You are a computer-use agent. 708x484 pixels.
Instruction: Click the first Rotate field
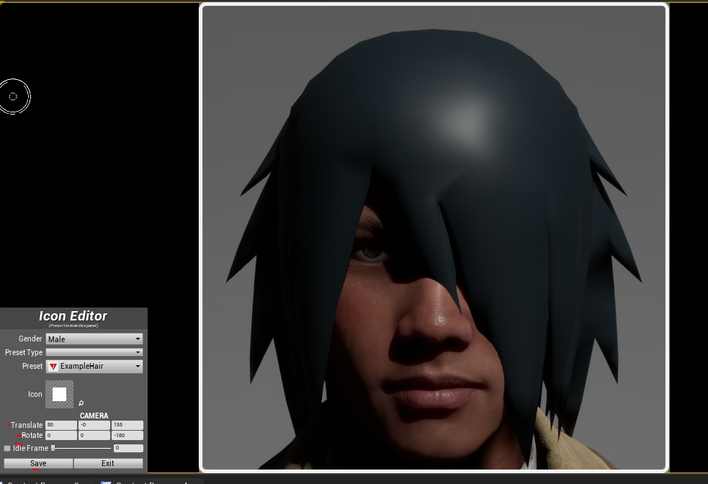[x=61, y=435]
